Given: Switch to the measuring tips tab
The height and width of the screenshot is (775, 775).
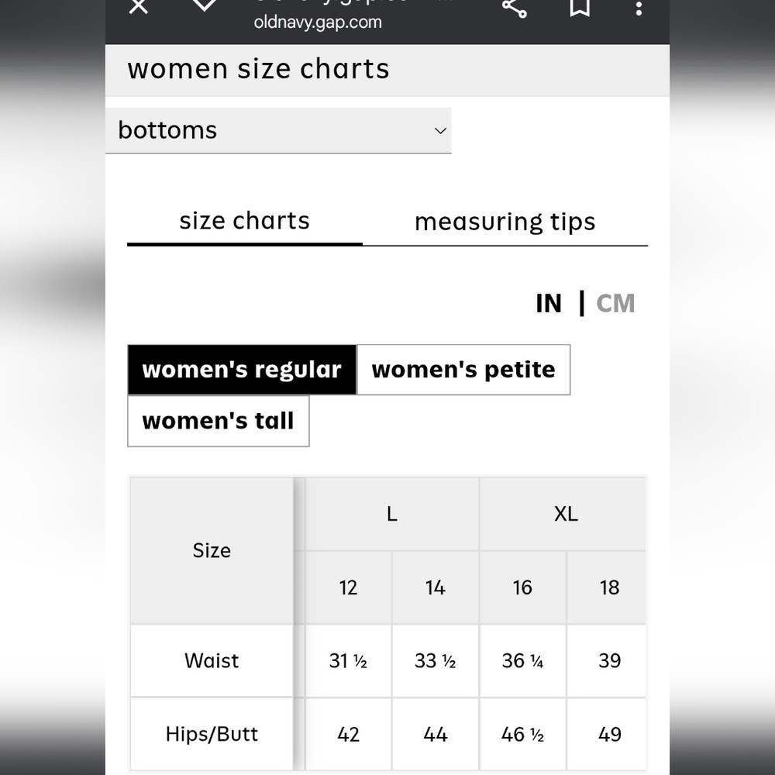Looking at the screenshot, I should tap(505, 222).
